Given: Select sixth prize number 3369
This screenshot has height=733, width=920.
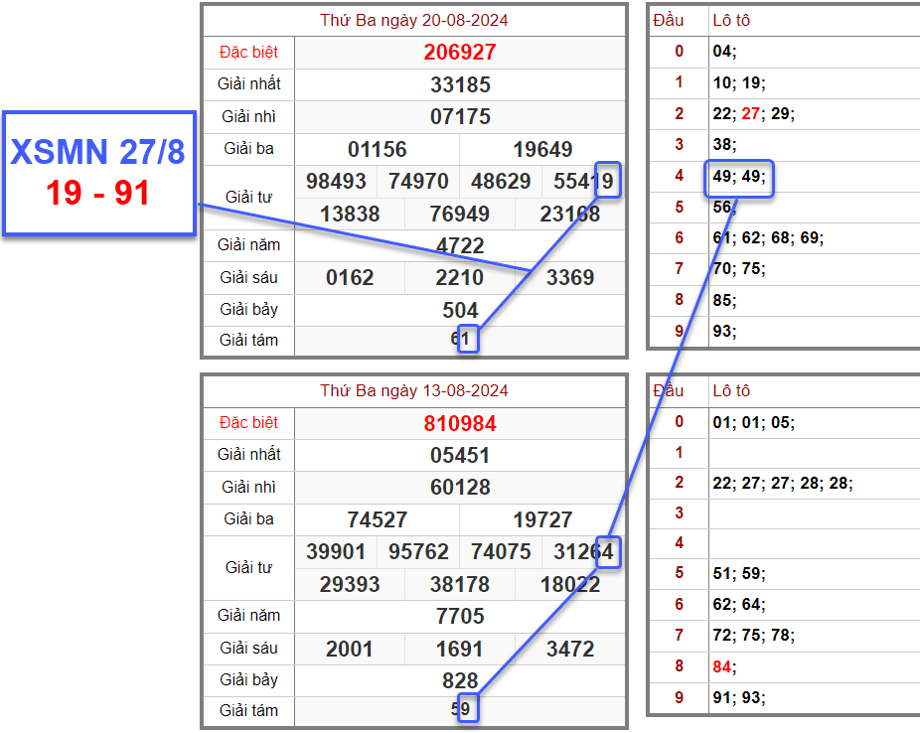Looking at the screenshot, I should point(570,277).
